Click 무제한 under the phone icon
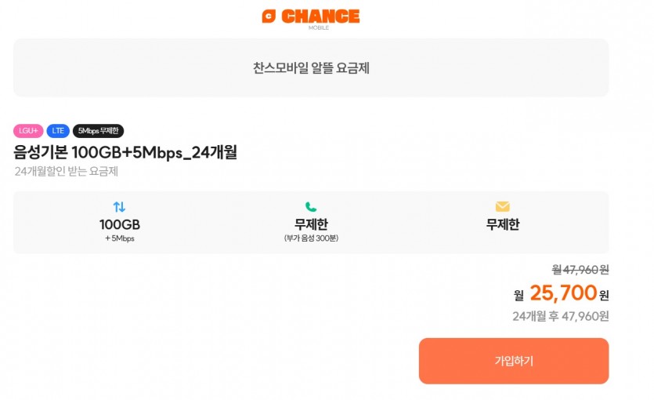 311,224
